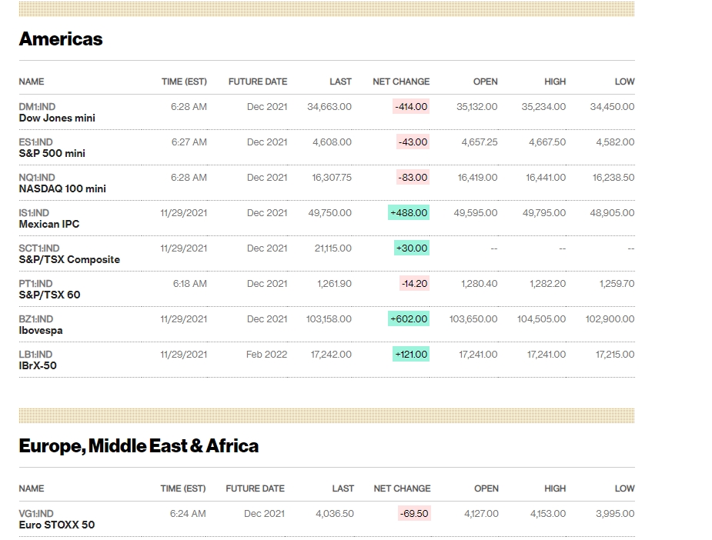Select the NQ1:IND ticker symbol
712x540 pixels.
click(x=37, y=178)
